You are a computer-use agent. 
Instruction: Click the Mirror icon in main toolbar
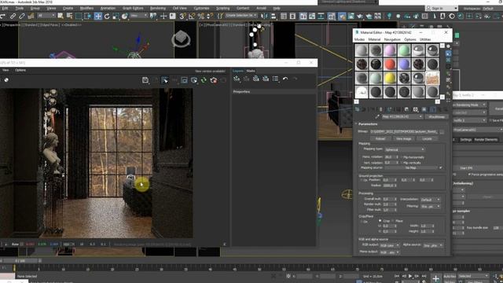264,16
